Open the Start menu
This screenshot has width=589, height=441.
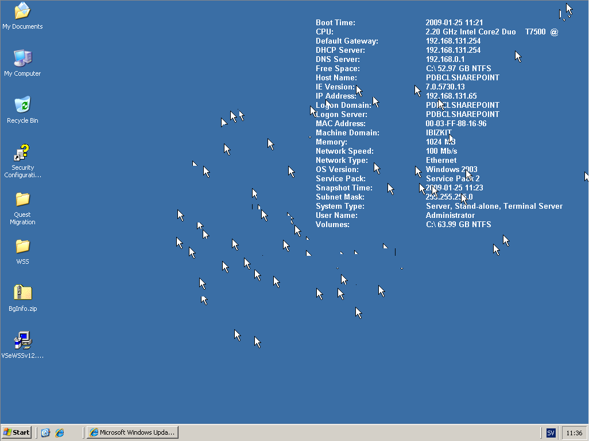pos(16,432)
